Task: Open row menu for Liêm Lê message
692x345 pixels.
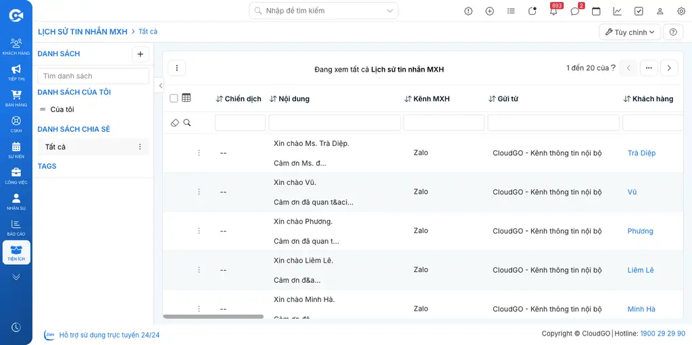Action: coord(199,269)
